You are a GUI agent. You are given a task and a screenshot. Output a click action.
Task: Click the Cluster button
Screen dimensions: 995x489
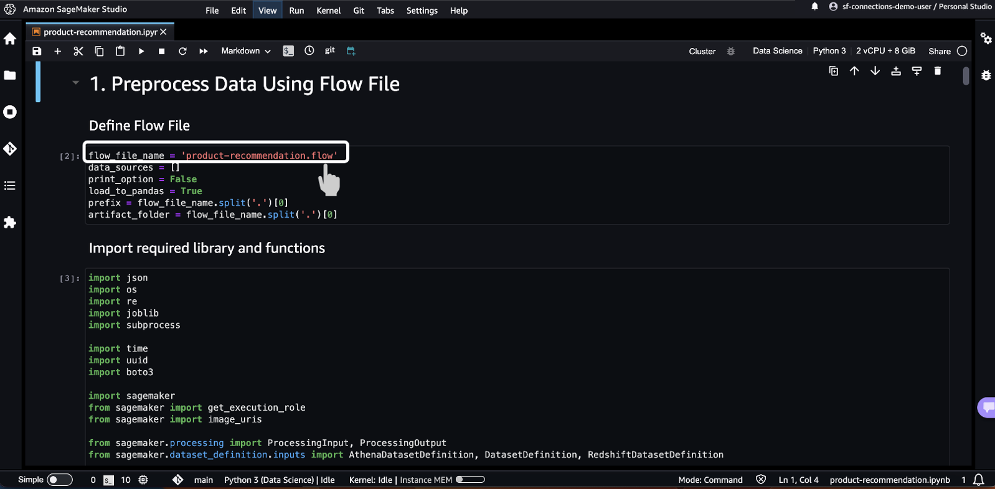coord(702,51)
